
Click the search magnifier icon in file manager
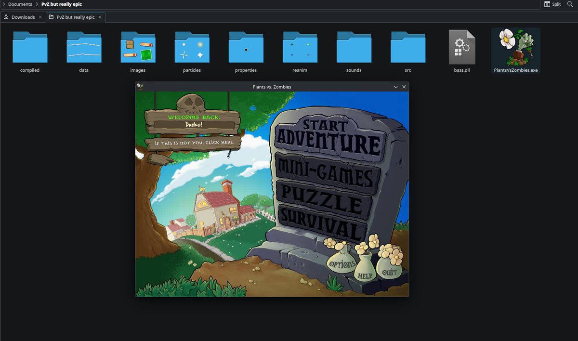coord(570,4)
